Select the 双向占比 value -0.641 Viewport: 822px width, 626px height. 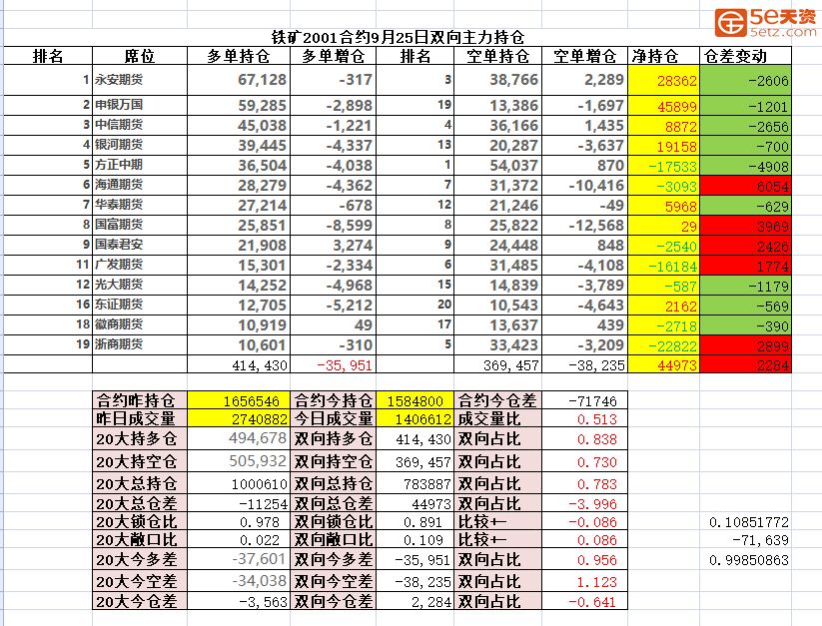(584, 601)
